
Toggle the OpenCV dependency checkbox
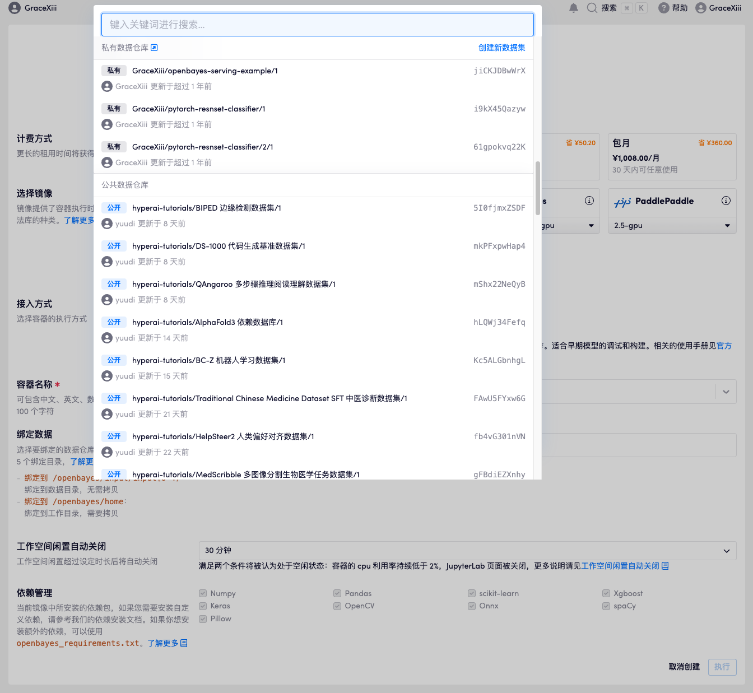click(x=337, y=606)
